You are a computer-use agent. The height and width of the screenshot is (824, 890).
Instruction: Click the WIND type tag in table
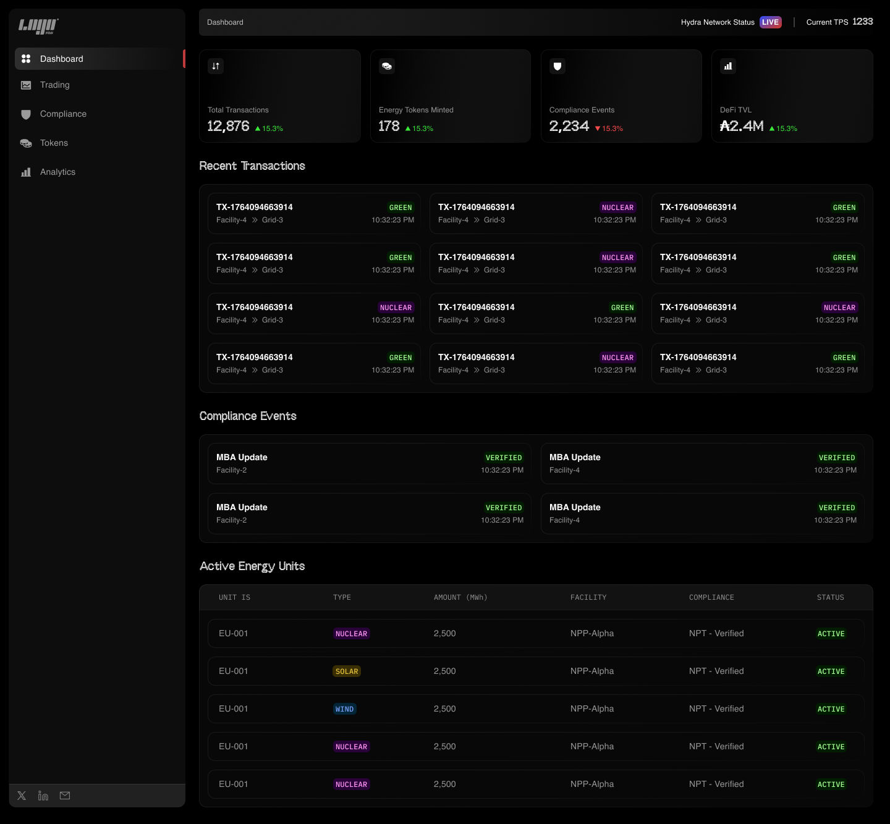344,709
